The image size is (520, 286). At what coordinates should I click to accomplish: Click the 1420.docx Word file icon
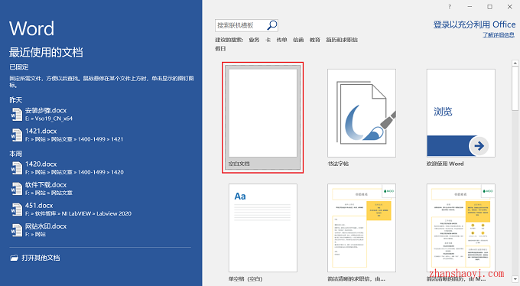[x=17, y=168]
